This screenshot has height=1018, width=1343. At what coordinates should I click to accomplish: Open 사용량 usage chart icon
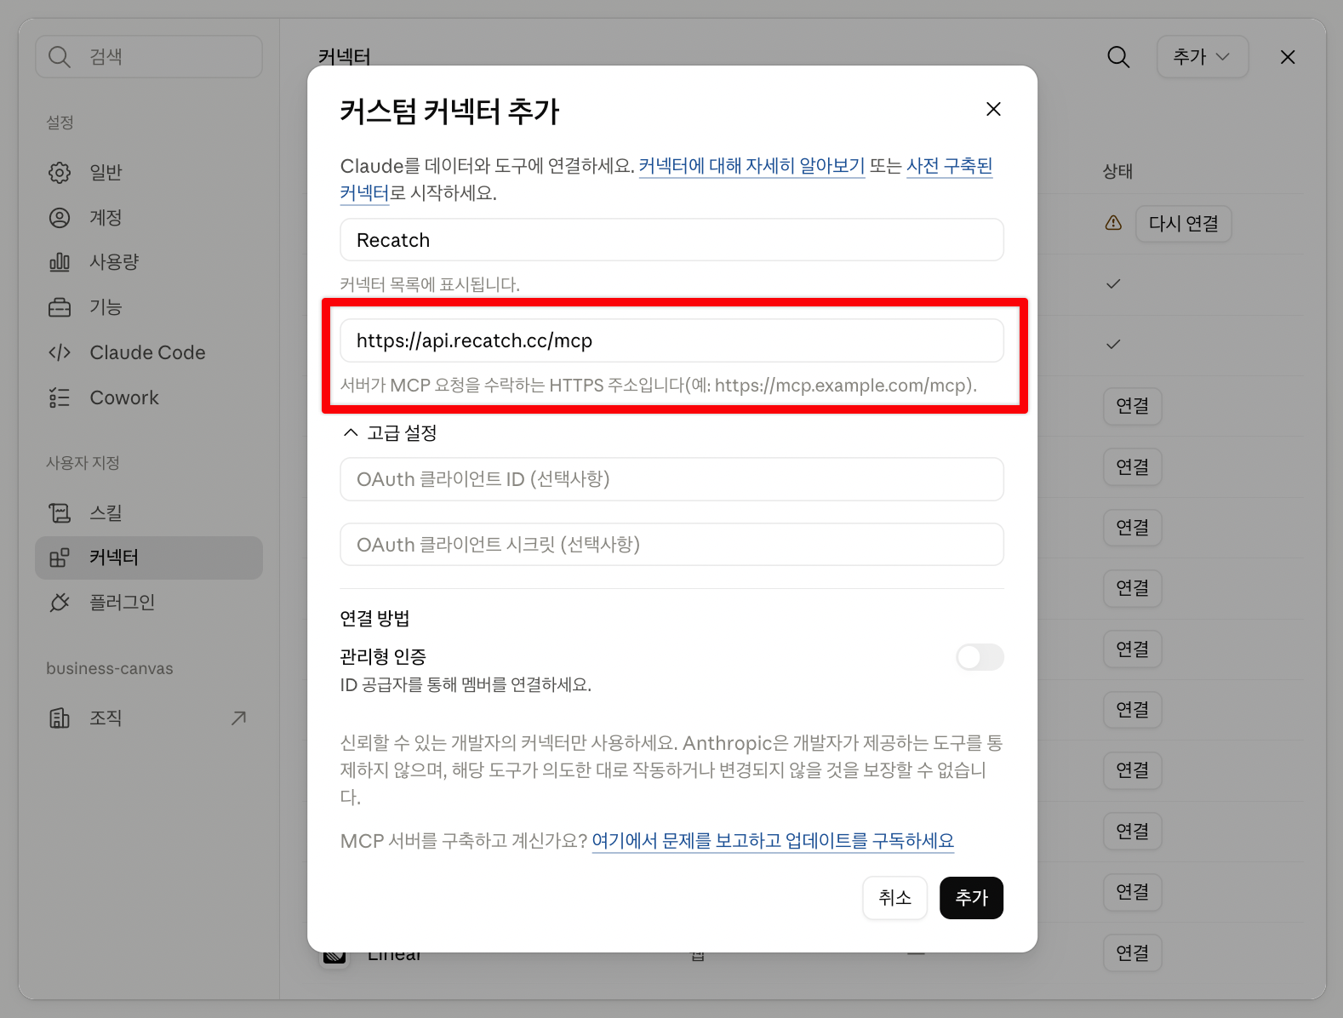[x=60, y=262]
